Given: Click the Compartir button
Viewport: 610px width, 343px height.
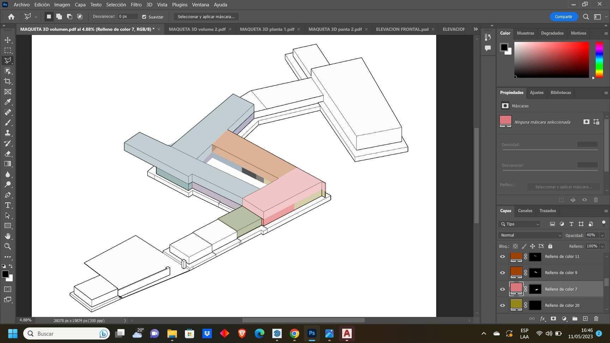Looking at the screenshot, I should [x=563, y=17].
